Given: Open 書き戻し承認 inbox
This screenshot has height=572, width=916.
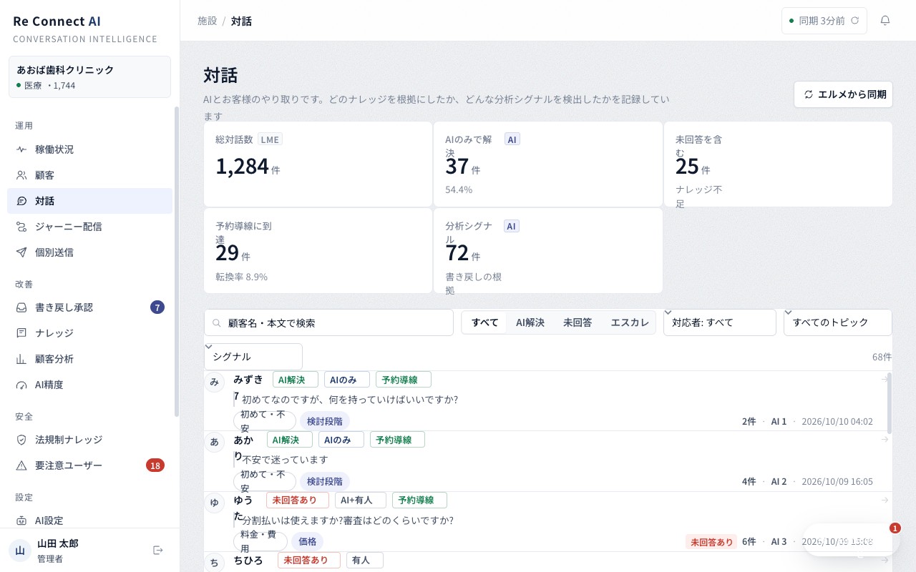Looking at the screenshot, I should tap(89, 307).
